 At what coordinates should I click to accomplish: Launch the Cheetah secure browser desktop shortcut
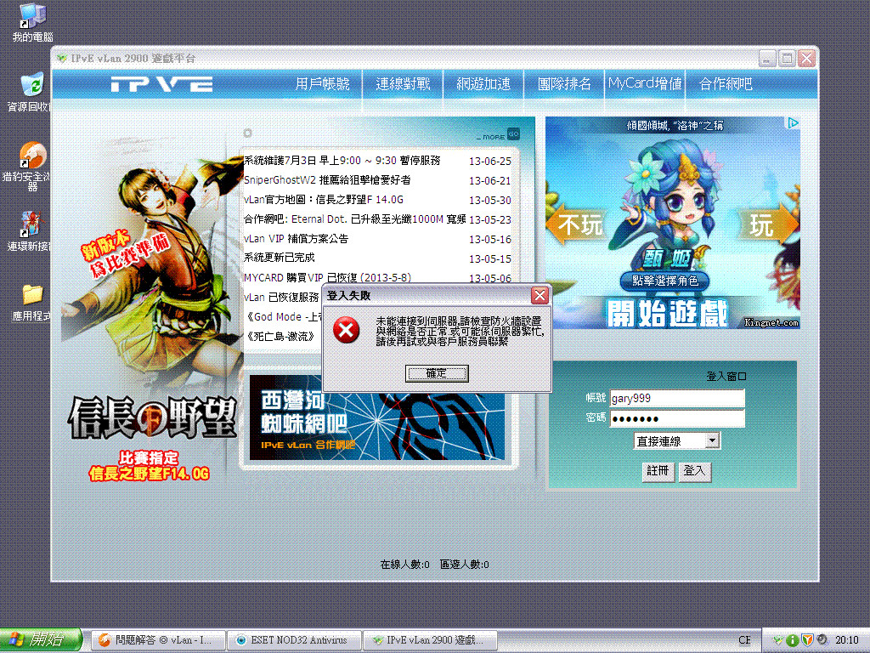pos(31,166)
